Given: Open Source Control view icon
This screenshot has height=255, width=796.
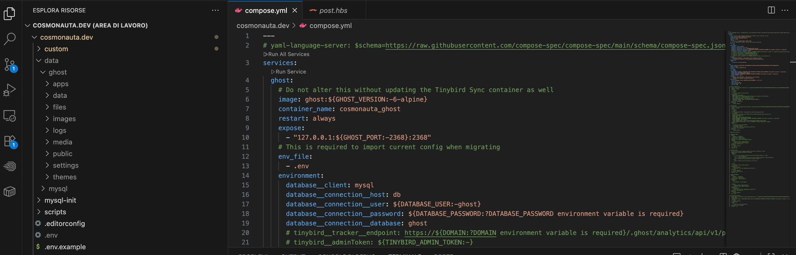Looking at the screenshot, I should point(10,65).
